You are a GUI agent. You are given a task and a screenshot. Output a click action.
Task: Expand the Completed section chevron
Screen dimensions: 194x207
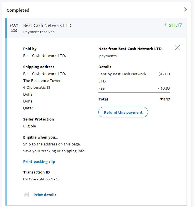point(185,9)
